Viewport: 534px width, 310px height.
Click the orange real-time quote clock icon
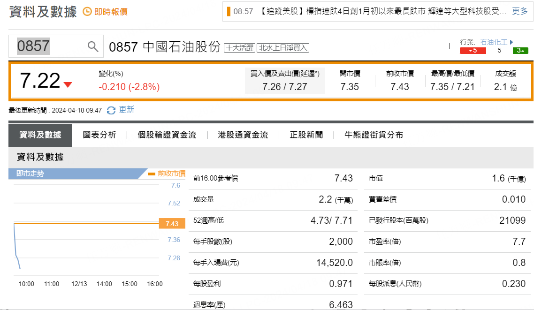[87, 12]
